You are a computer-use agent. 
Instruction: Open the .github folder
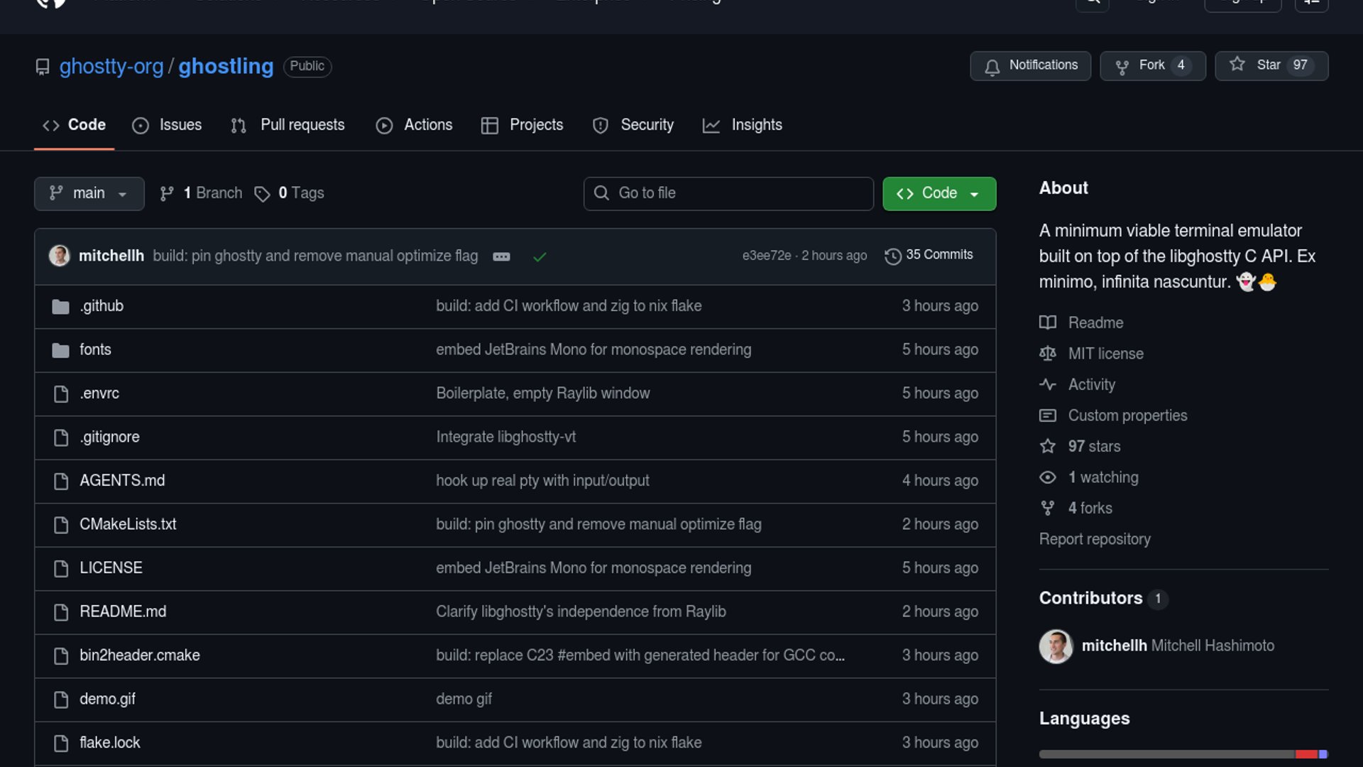(x=102, y=306)
